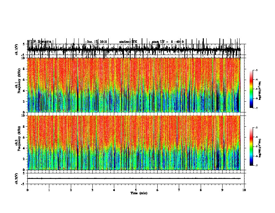Viewport: 275px width, 213px height.
Task: Click the "-3" tick on ch.1 colorbar
Action: click(x=256, y=70)
